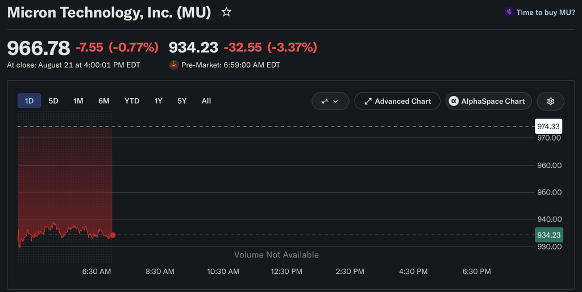Image resolution: width=582 pixels, height=292 pixels.
Task: Click the Pre-Market: 6:59:00 AM EDT text
Action: tap(231, 65)
